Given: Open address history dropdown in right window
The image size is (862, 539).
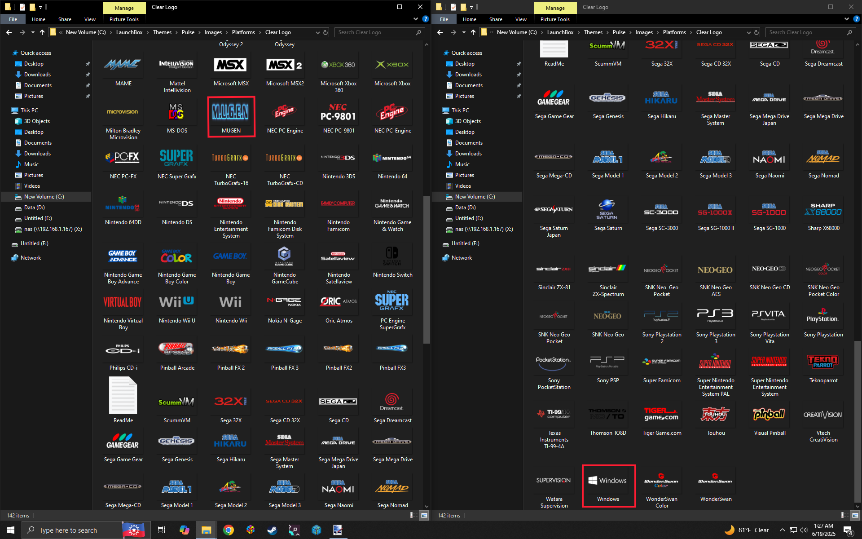Looking at the screenshot, I should click(x=748, y=32).
